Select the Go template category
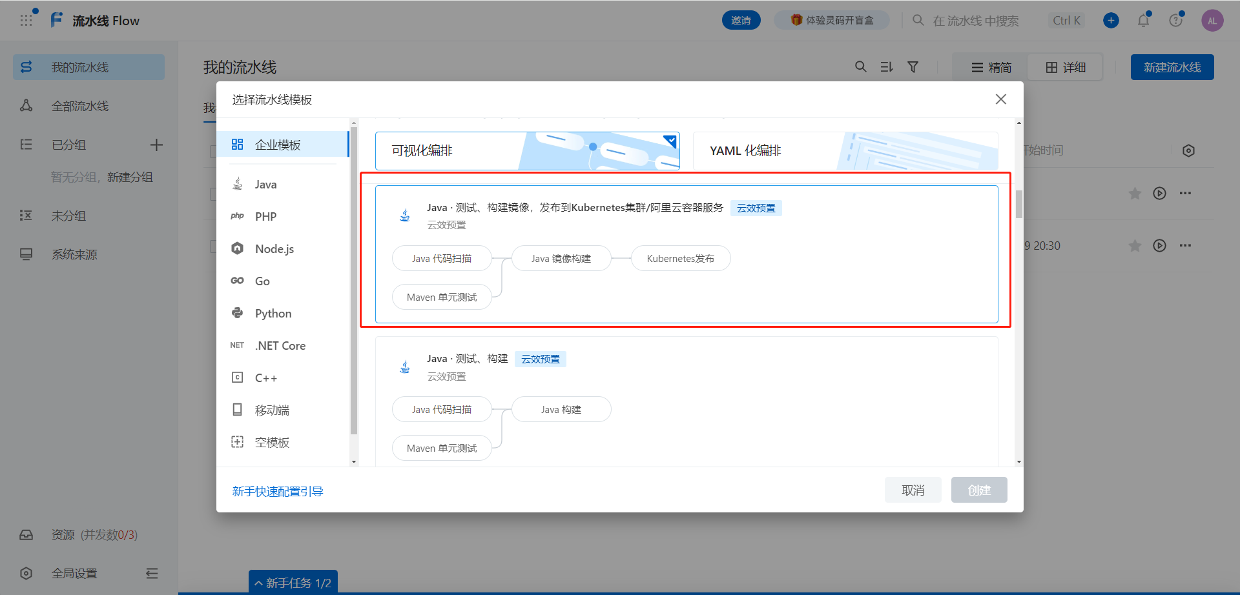 coord(283,281)
